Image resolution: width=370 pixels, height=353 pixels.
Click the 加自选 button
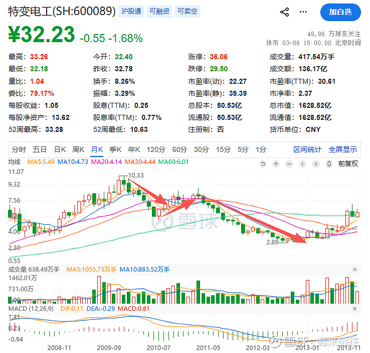coord(340,12)
